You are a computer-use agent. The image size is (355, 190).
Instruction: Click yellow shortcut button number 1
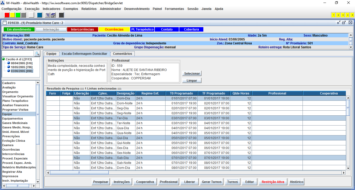(333, 15)
